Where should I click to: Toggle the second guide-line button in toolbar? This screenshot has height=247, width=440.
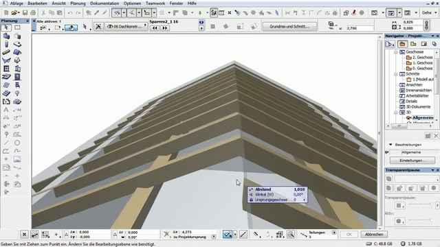click(x=131, y=13)
